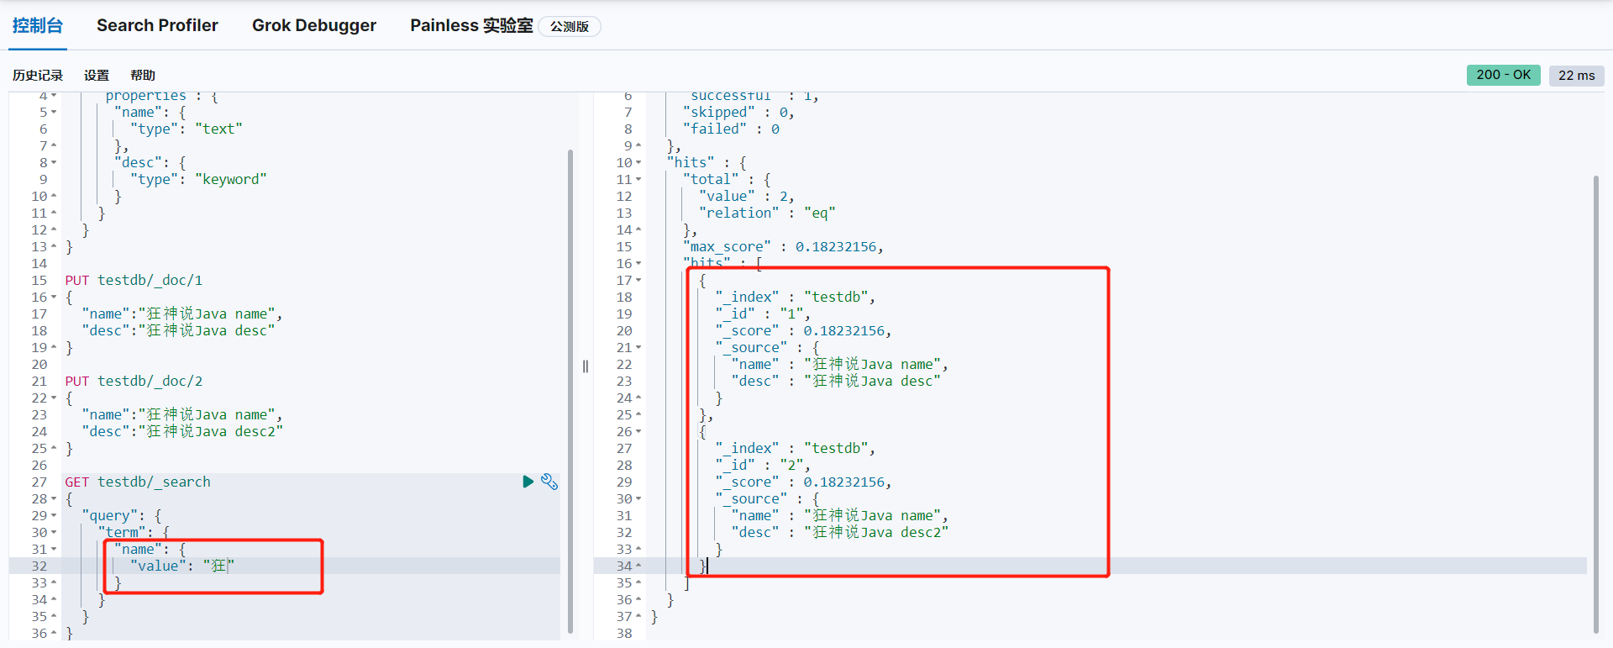Collapse _source fold at response line 21

(x=638, y=347)
